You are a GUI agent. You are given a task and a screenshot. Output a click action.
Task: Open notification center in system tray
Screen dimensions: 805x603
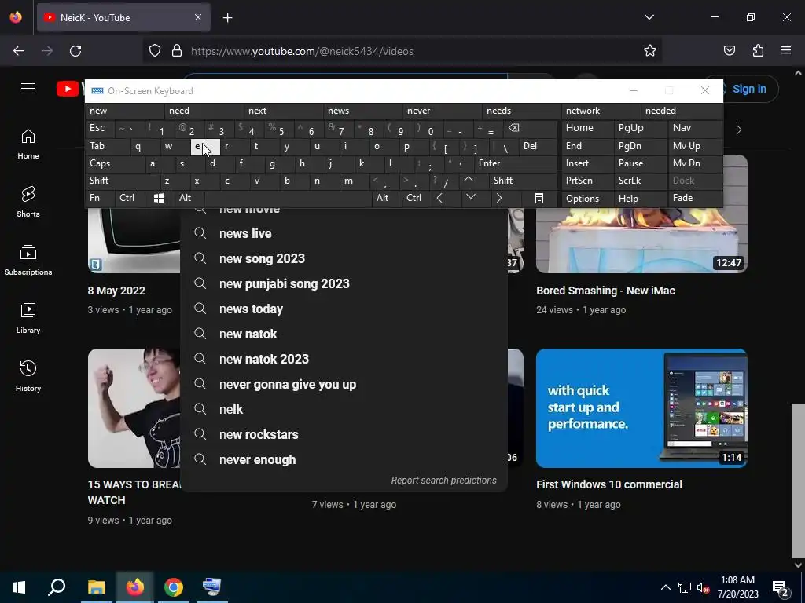pyautogui.click(x=780, y=587)
